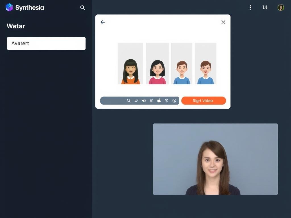Viewport: 291px width, 218px height.
Task: Go back using the arrow in the dialog
Action: (103, 22)
